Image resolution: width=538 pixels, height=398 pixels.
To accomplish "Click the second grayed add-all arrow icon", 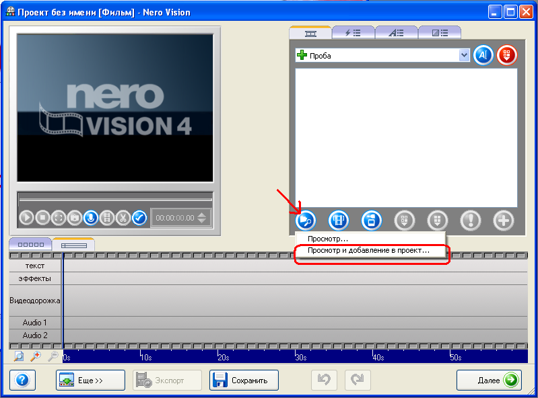I will pos(438,221).
